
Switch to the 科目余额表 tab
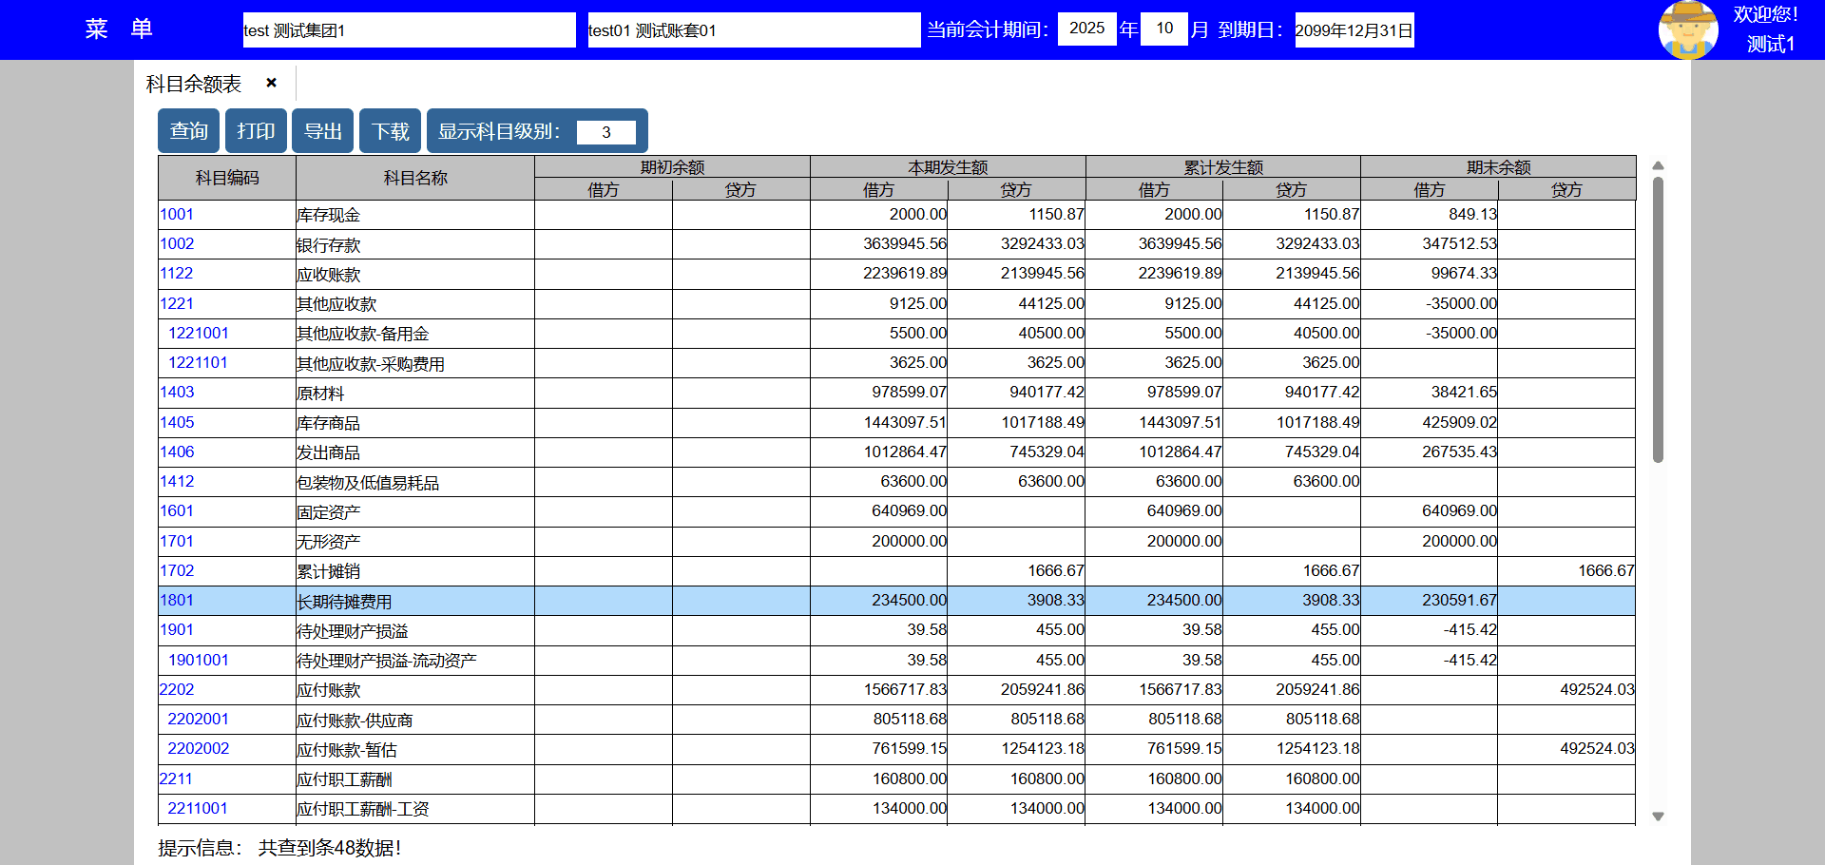point(194,85)
